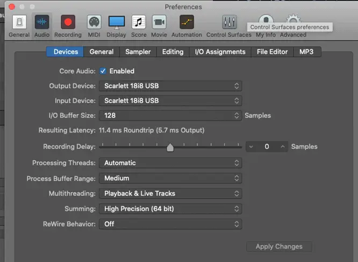Open Display preferences monitor icon
The height and width of the screenshot is (262, 358).
[117, 23]
